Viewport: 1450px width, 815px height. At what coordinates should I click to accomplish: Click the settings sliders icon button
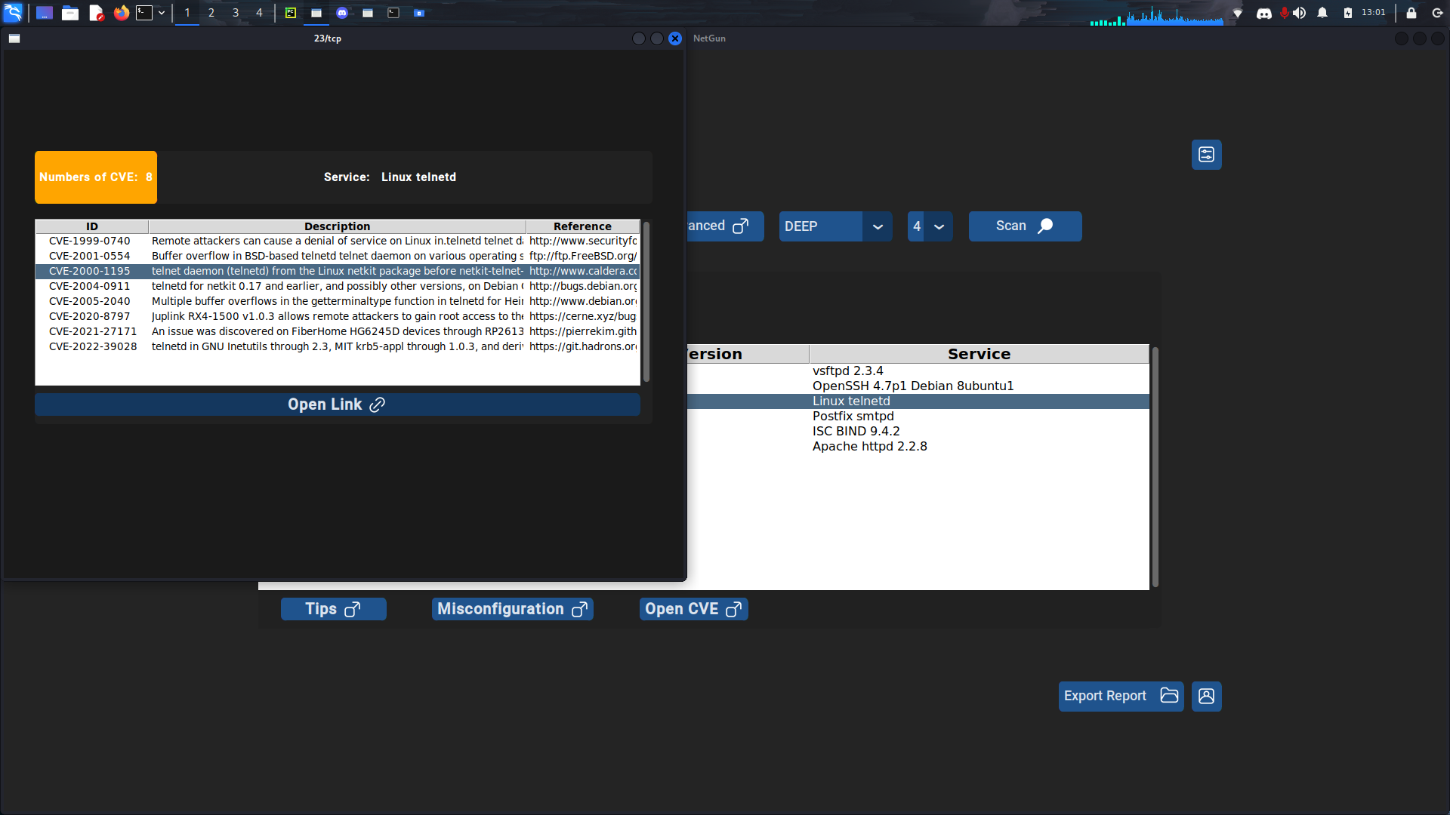1206,155
